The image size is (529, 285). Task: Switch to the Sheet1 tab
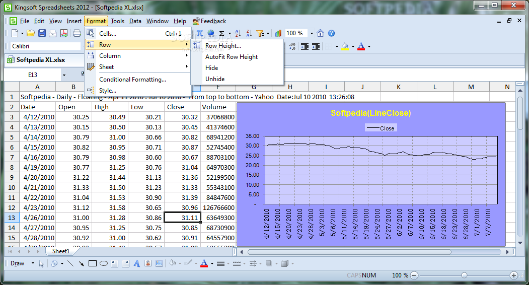[61, 251]
